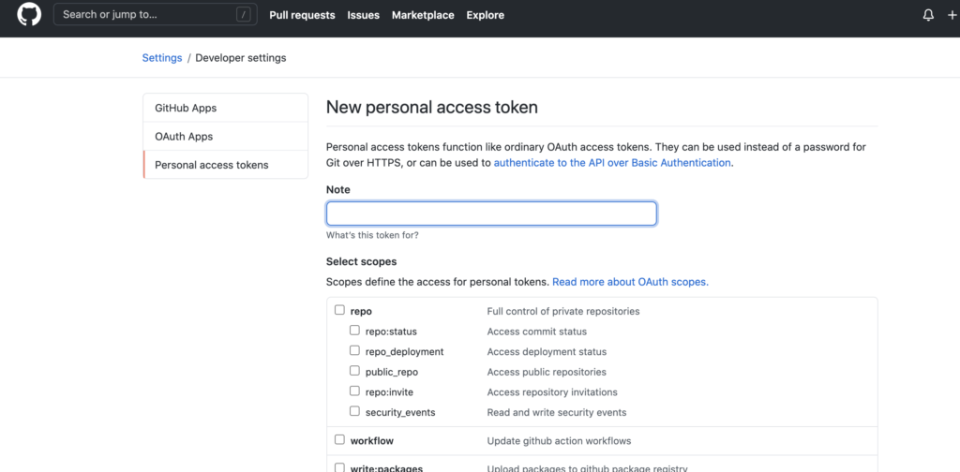Viewport: 960px width, 472px height.
Task: Follow the Settings breadcrumb link
Action: click(162, 58)
